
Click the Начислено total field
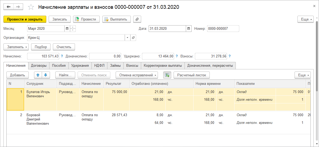coord(43,56)
